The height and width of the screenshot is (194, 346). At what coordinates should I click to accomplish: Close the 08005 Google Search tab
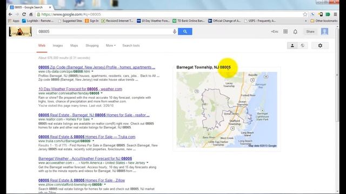50,7
